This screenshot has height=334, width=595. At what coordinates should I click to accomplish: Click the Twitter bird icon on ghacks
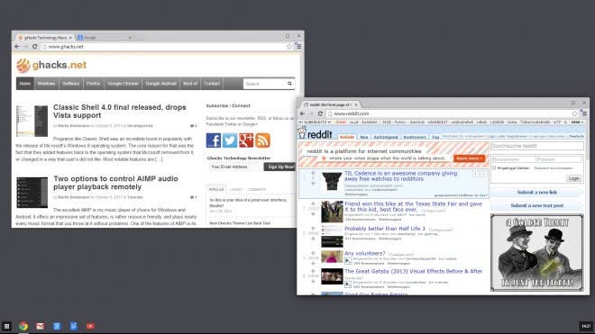230,140
